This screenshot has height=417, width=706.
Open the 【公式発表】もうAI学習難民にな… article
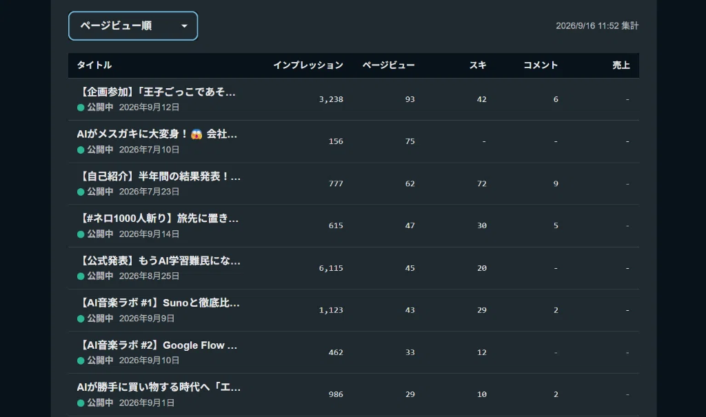click(159, 261)
